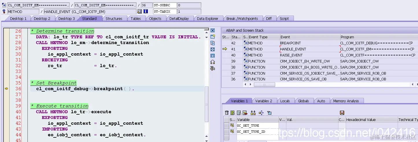Click the horizontal-arrows icon in the editor sidebar
Image resolution: width=418 pixels, height=142 pixels.
pos(213,56)
